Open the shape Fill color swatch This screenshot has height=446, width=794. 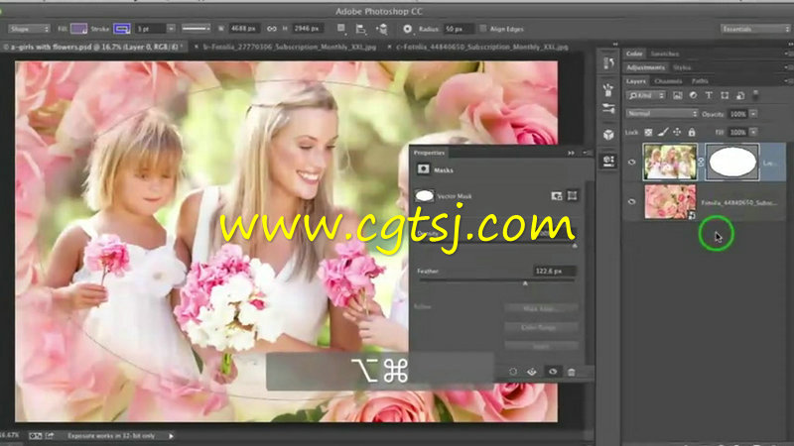click(x=78, y=29)
